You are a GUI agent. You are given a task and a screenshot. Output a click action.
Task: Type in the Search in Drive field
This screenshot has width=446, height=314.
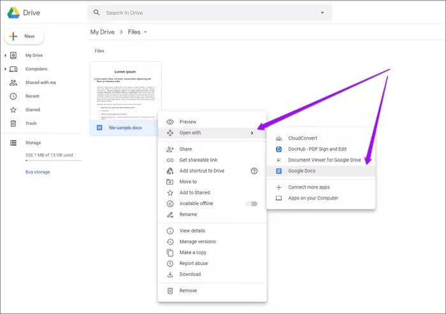coord(204,13)
